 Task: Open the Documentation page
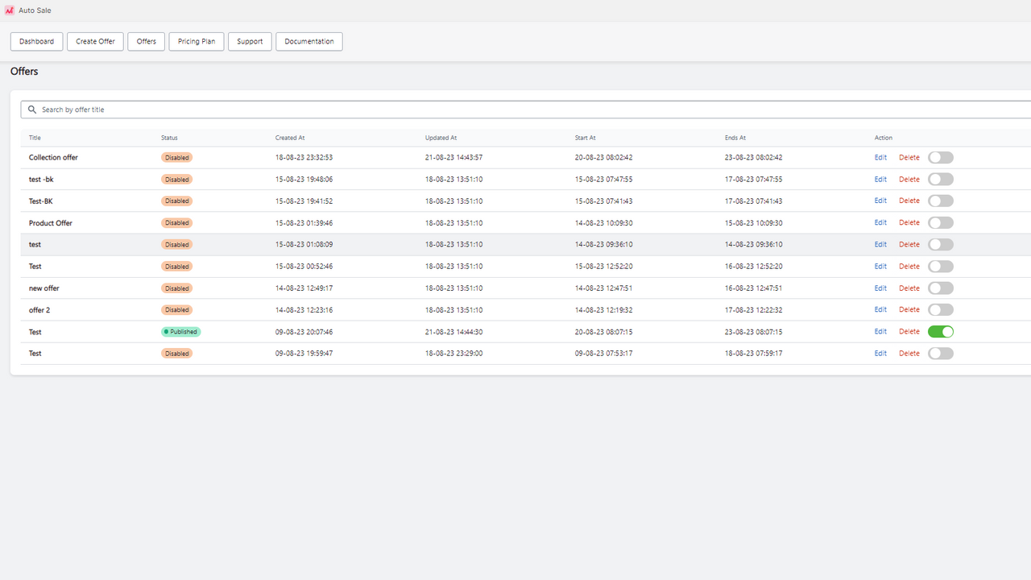309,41
